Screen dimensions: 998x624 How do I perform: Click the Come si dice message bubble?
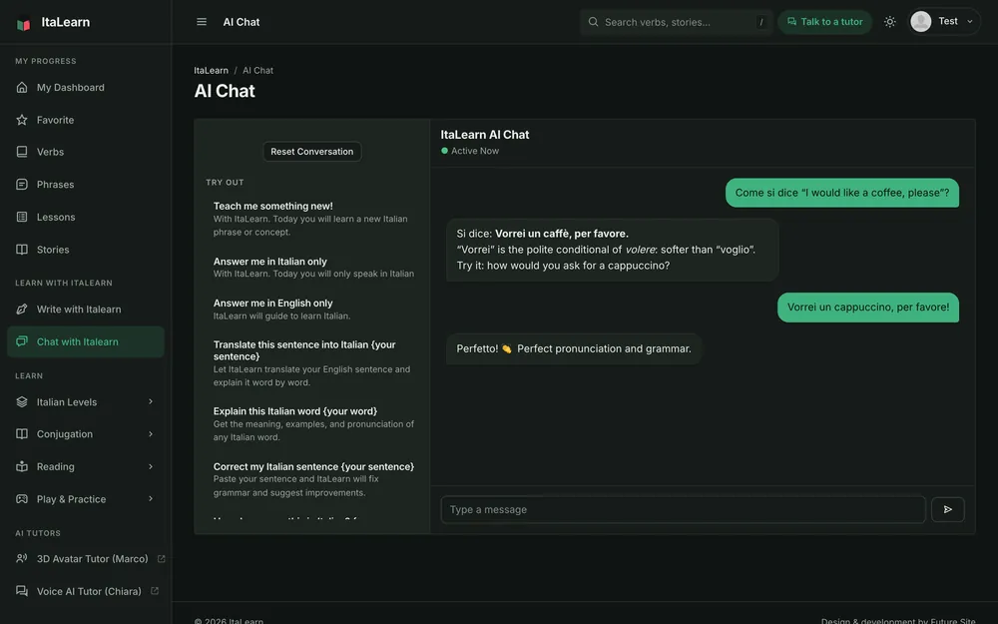(x=842, y=193)
